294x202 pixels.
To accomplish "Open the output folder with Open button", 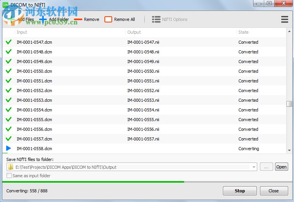I will [282, 167].
